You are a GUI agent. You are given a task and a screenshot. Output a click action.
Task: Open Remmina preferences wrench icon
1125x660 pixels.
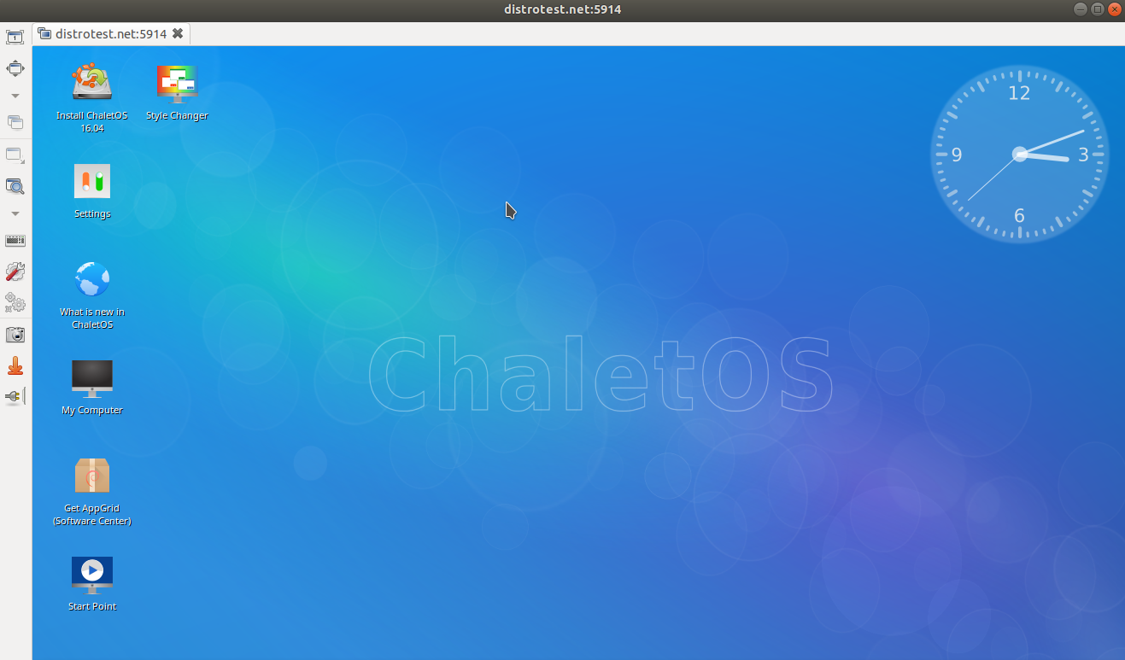pos(15,272)
